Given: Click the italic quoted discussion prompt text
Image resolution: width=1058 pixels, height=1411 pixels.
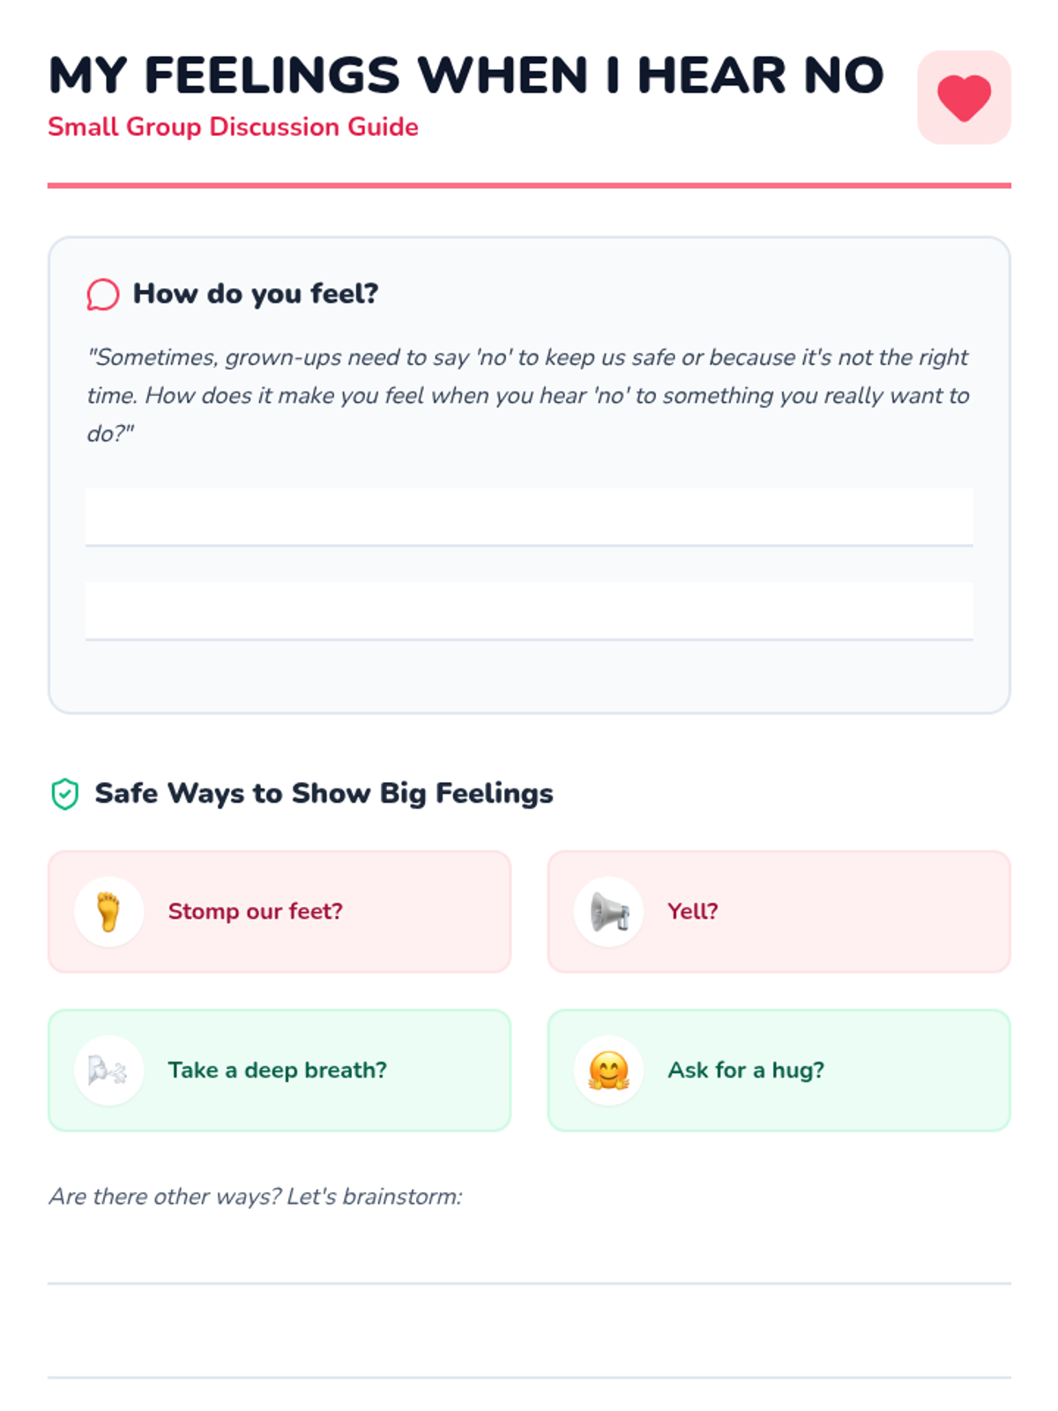Looking at the screenshot, I should pyautogui.click(x=529, y=395).
